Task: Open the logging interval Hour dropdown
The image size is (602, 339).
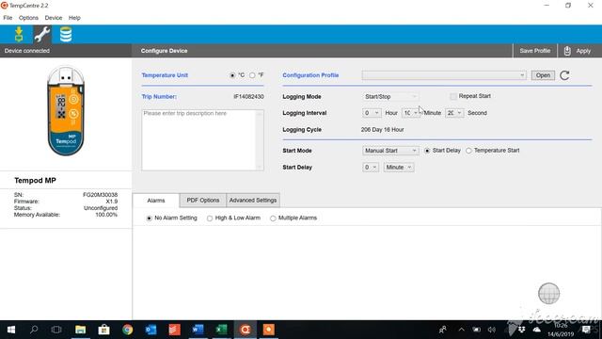Action: pos(372,113)
